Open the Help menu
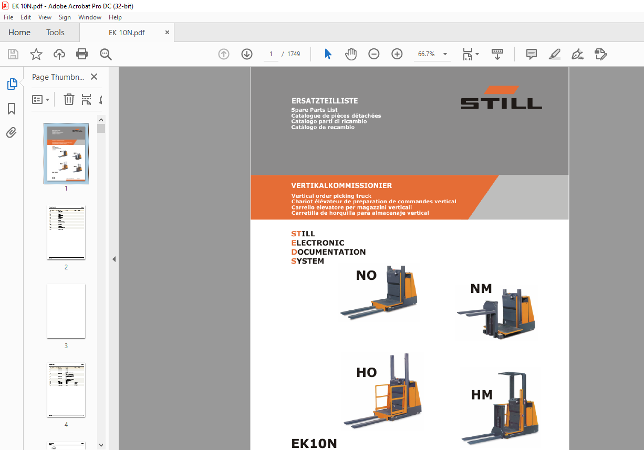 click(115, 17)
